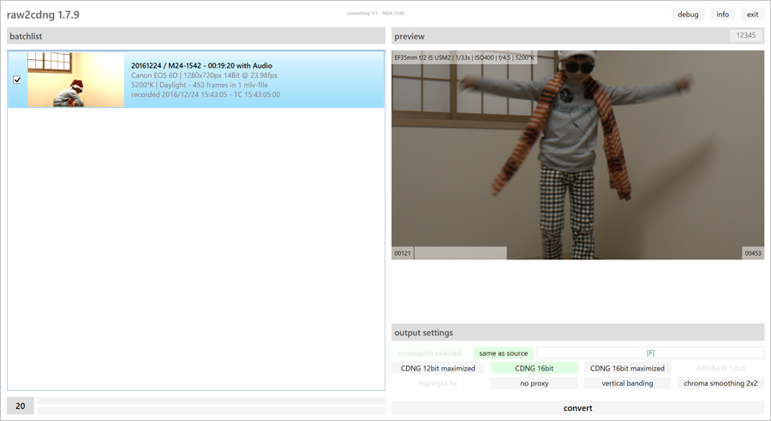
Task: Exit the raw2cdng application
Action: click(752, 15)
